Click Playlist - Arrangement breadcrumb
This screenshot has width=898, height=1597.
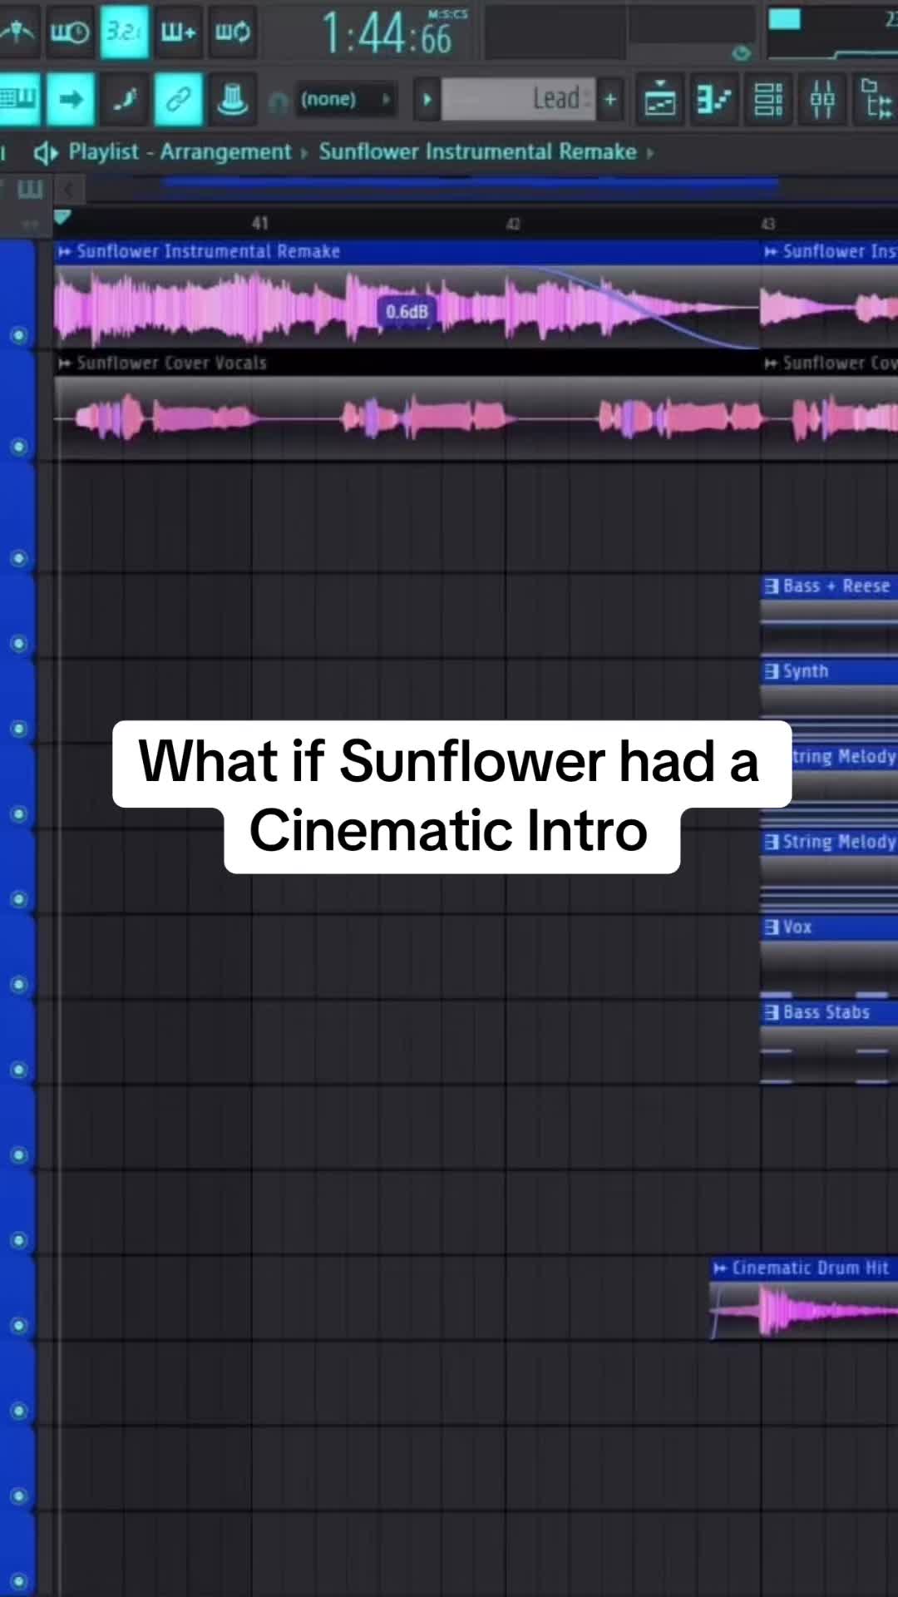click(x=180, y=151)
